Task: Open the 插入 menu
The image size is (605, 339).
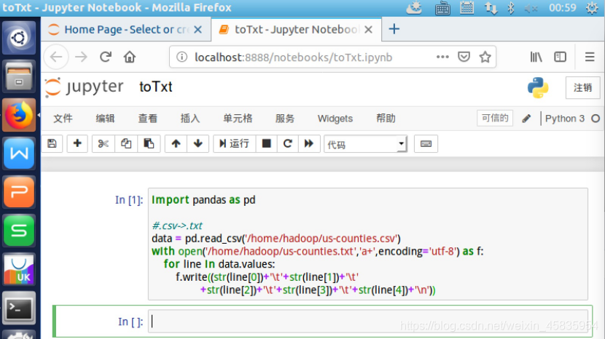Action: pos(190,119)
